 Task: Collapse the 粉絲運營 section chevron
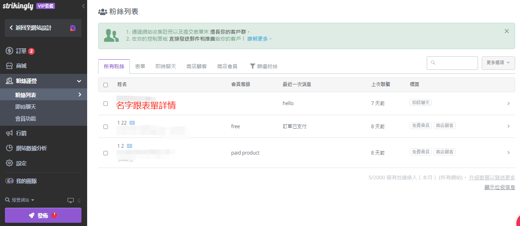pos(79,81)
